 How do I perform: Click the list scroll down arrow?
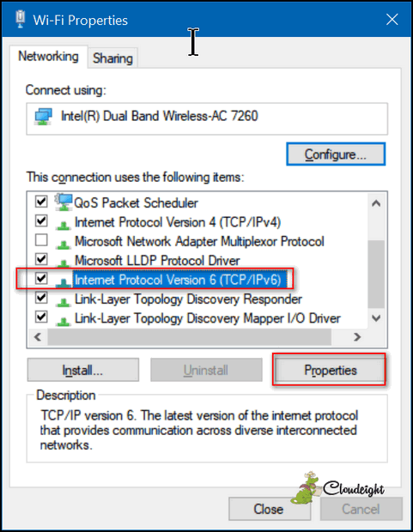tap(376, 318)
